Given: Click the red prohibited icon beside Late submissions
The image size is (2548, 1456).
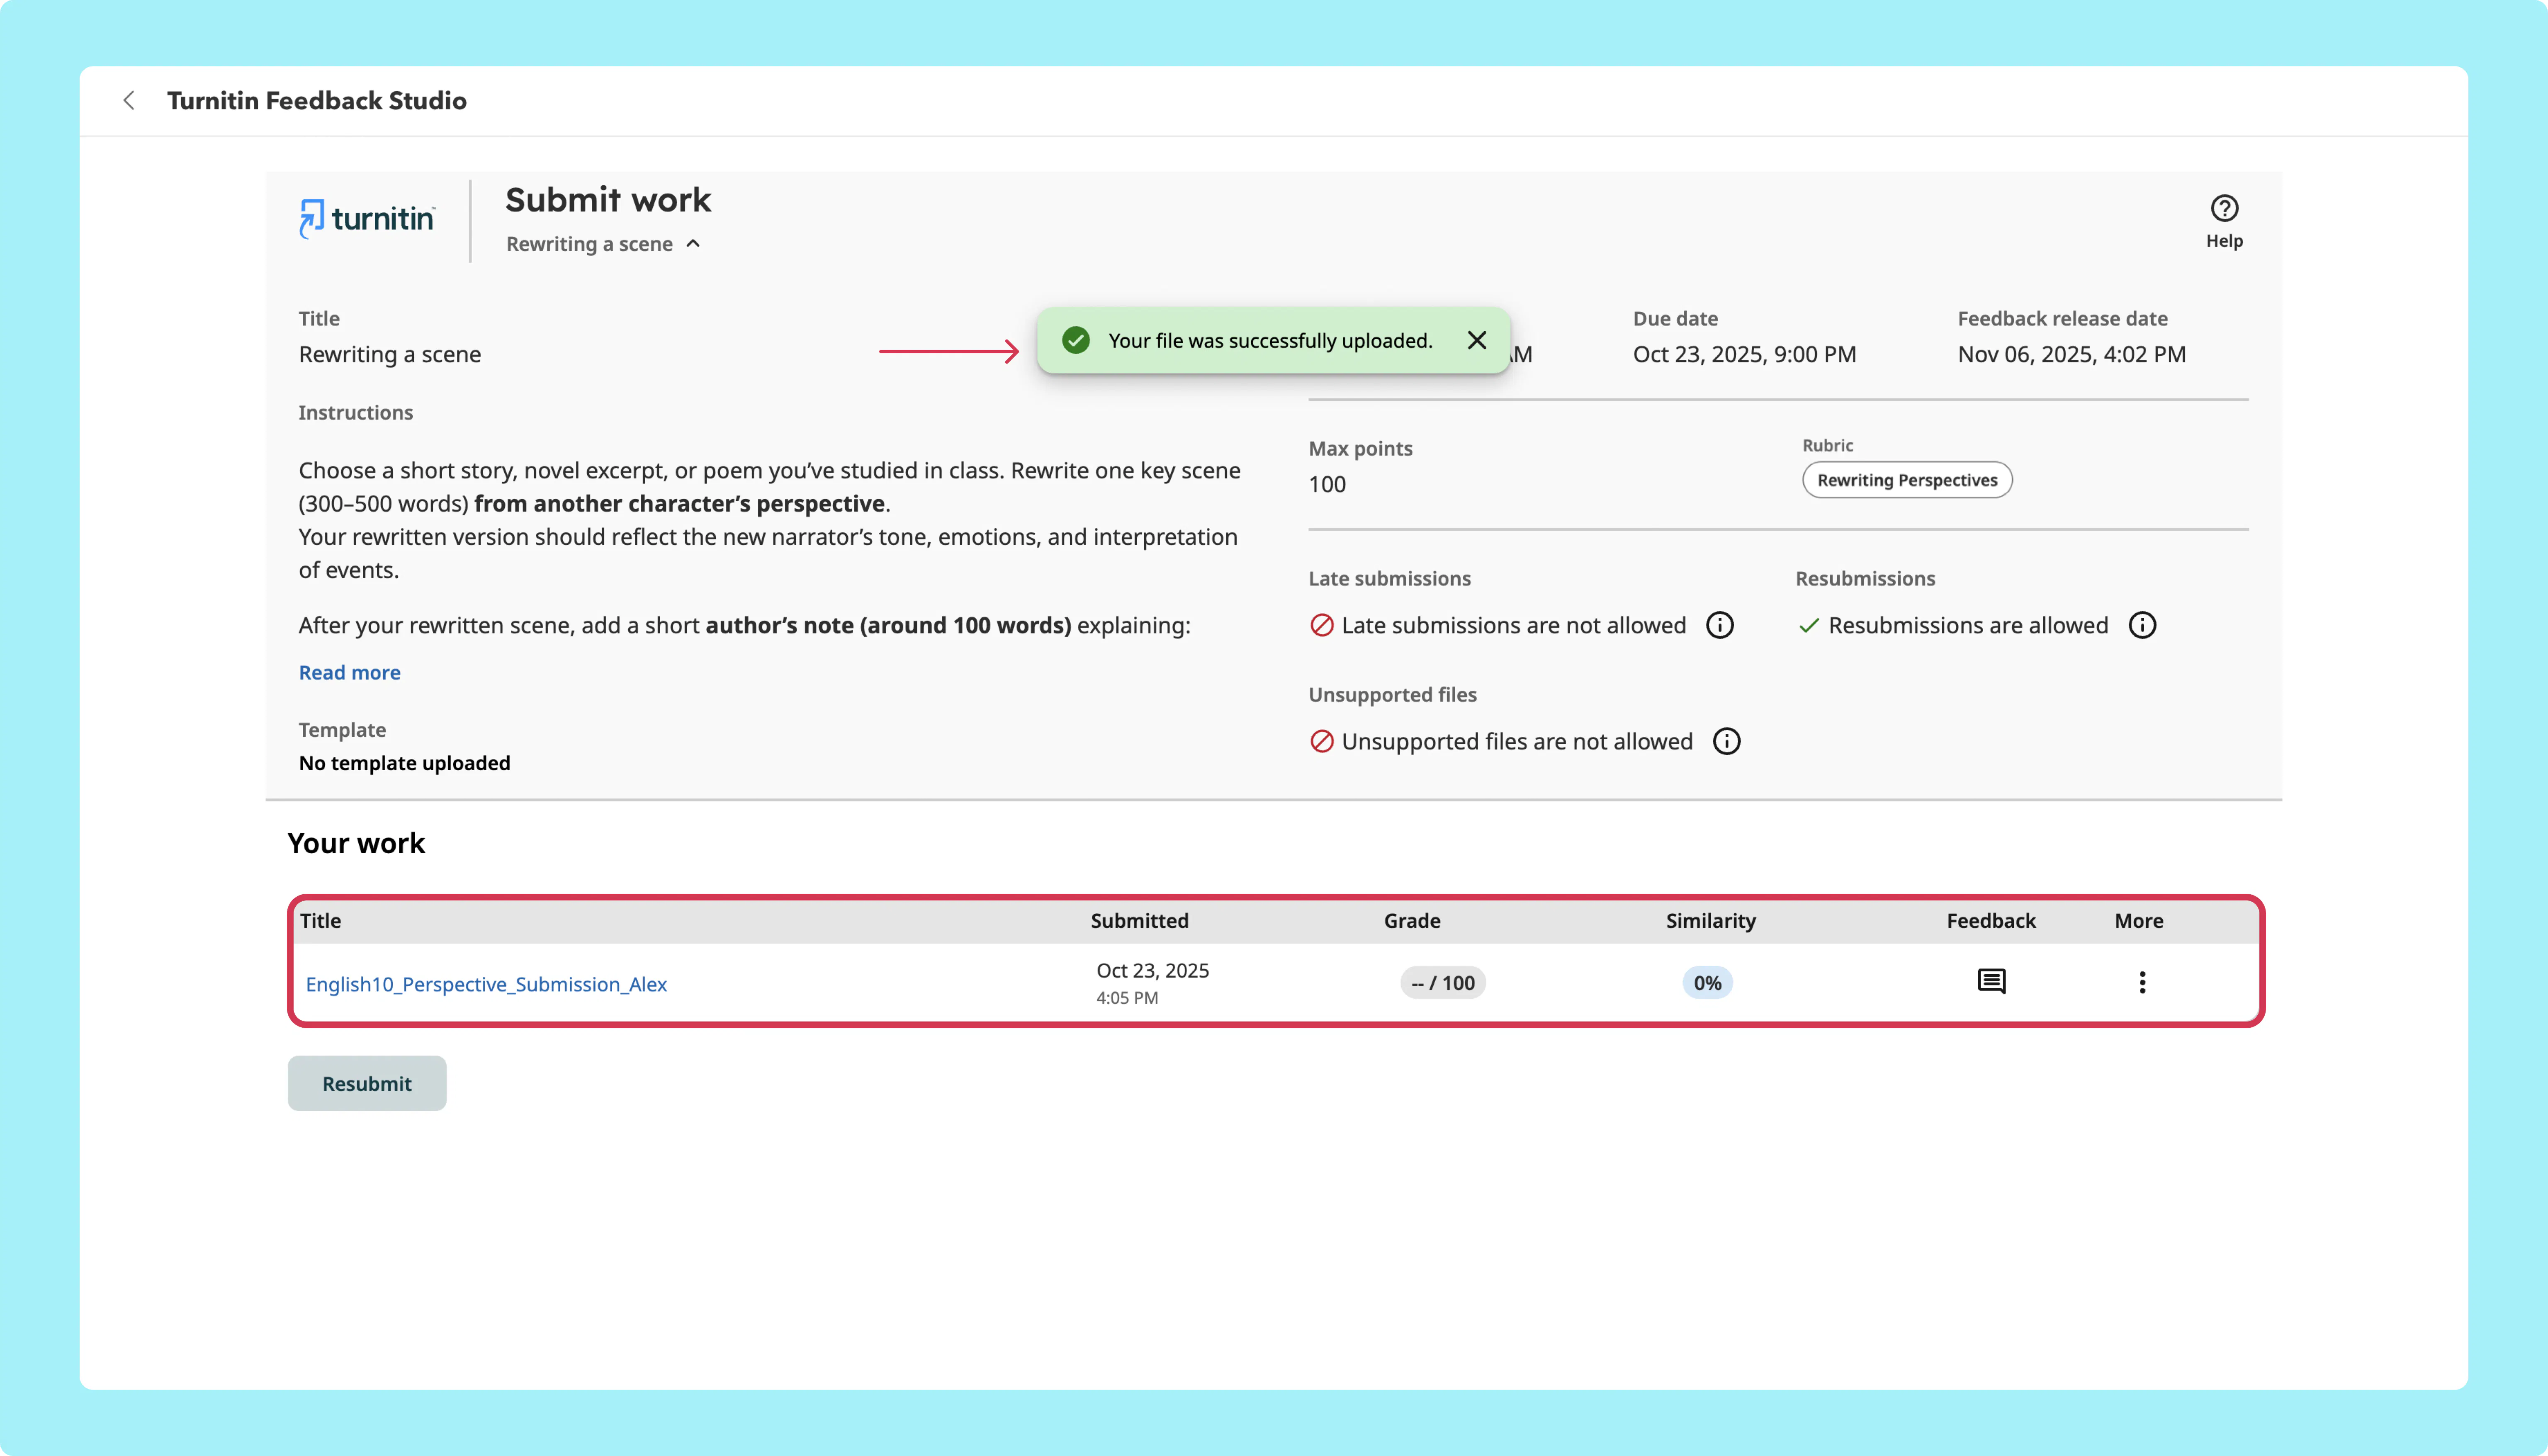Looking at the screenshot, I should coord(1322,625).
